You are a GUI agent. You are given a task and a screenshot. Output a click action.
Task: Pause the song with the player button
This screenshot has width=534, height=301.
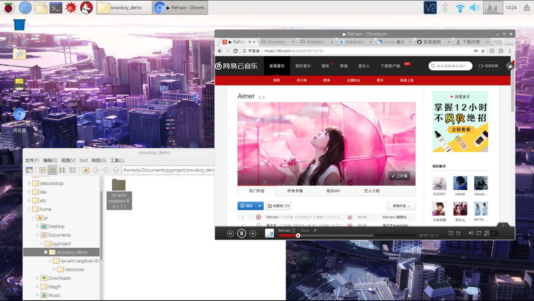(x=241, y=233)
